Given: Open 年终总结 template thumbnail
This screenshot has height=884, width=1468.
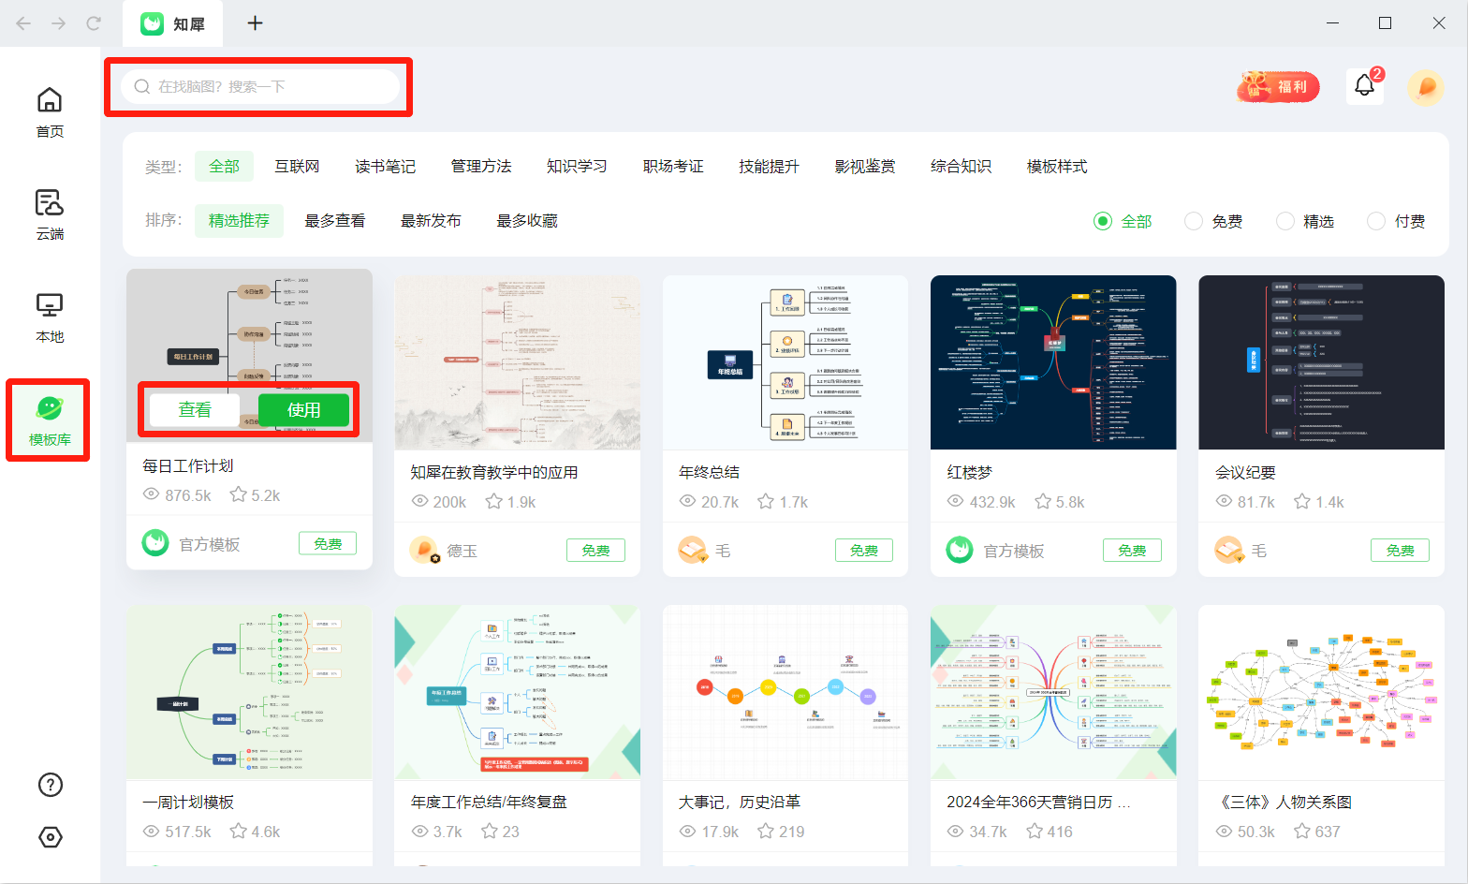Looking at the screenshot, I should (785, 362).
